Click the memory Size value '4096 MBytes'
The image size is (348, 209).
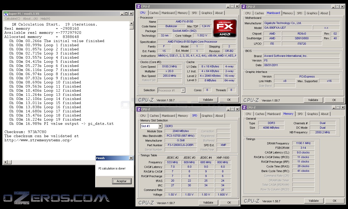pos(271,128)
